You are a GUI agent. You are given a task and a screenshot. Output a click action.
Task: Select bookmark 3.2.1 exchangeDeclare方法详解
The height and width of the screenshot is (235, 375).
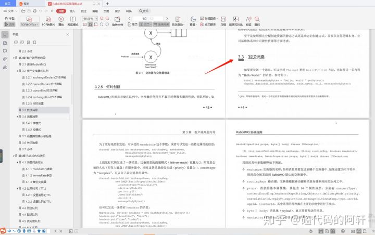point(46,77)
